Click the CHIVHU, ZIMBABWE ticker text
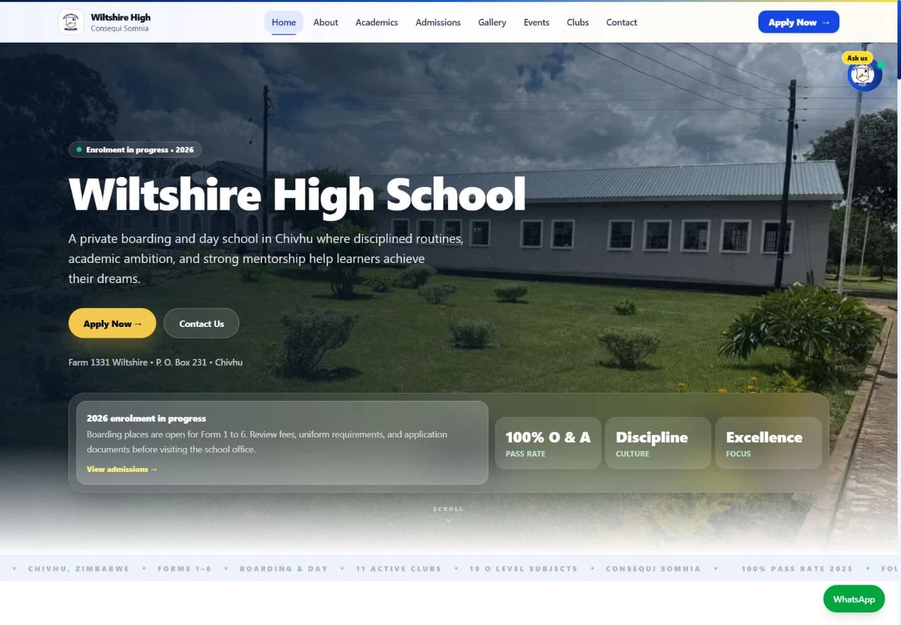 click(x=79, y=569)
